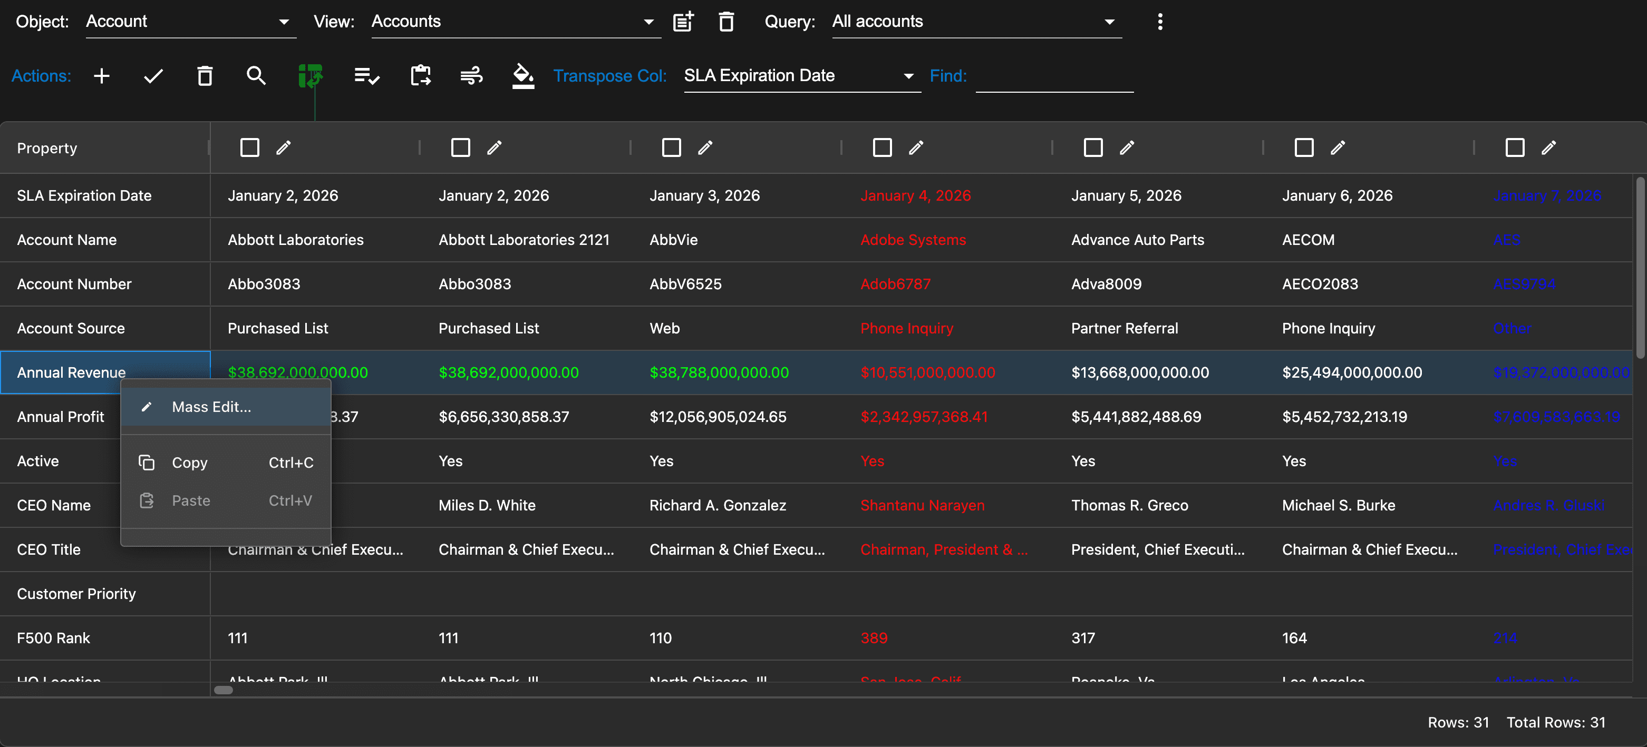
Task: Click the add new record plus icon
Action: [102, 76]
